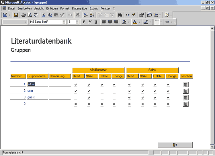Viewport: 215px width, 156px height.
Task: Toggle bold formatting
Action: [x=84, y=22]
